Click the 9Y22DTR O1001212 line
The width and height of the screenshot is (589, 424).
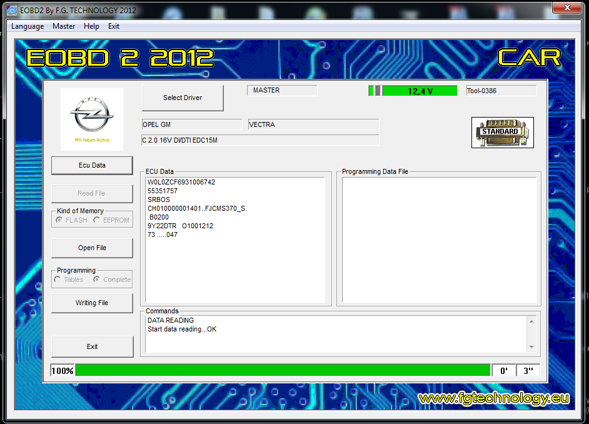point(180,226)
